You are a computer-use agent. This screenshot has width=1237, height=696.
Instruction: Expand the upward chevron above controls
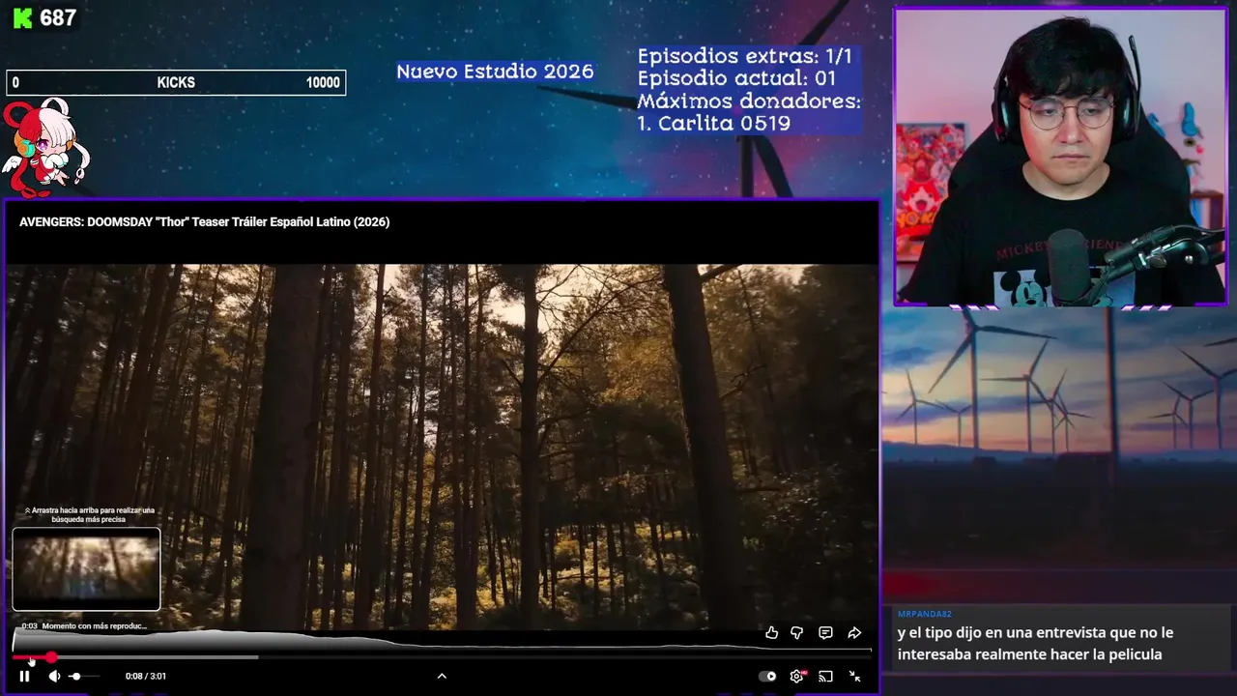pos(442,676)
